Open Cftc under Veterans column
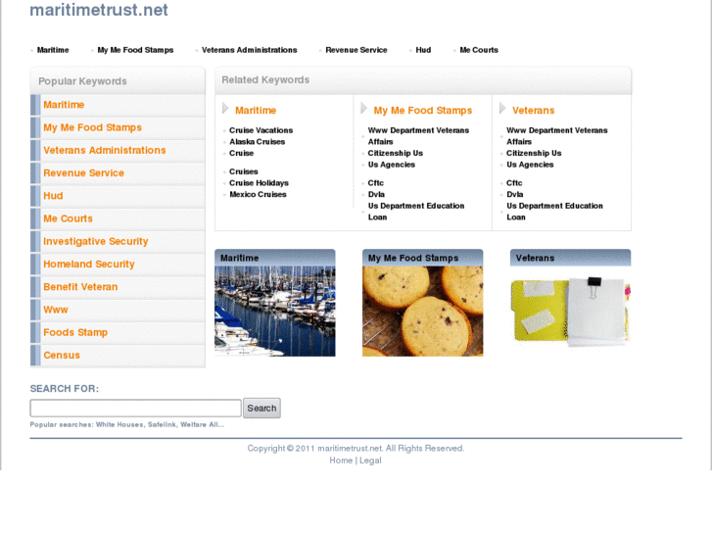Viewport: 712px width, 534px height. (x=514, y=182)
